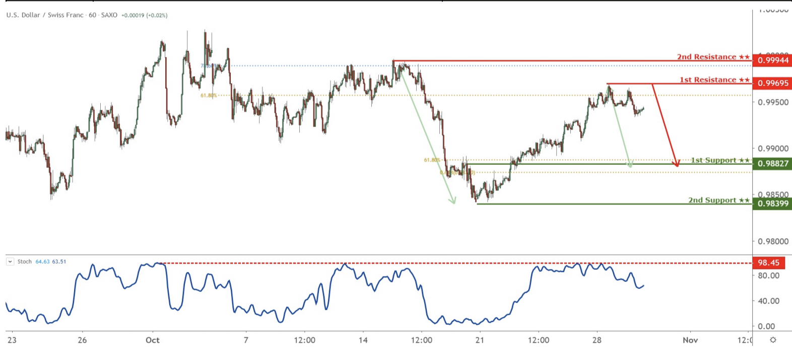This screenshot has width=792, height=355.
Task: Click the +0.00019 (+0.02%) price change
Action: click(145, 16)
